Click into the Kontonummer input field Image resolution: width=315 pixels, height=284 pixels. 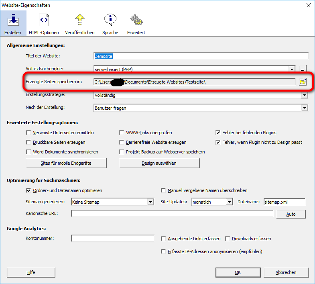pyautogui.click(x=113, y=239)
